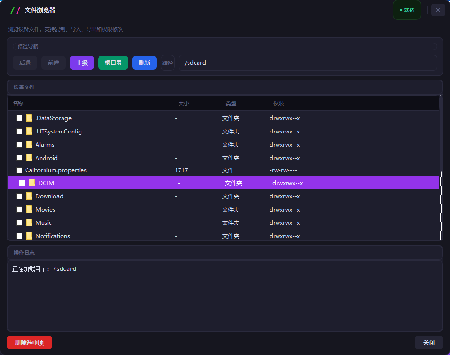Check the Music row checkbox
The image size is (450, 355).
pos(19,222)
